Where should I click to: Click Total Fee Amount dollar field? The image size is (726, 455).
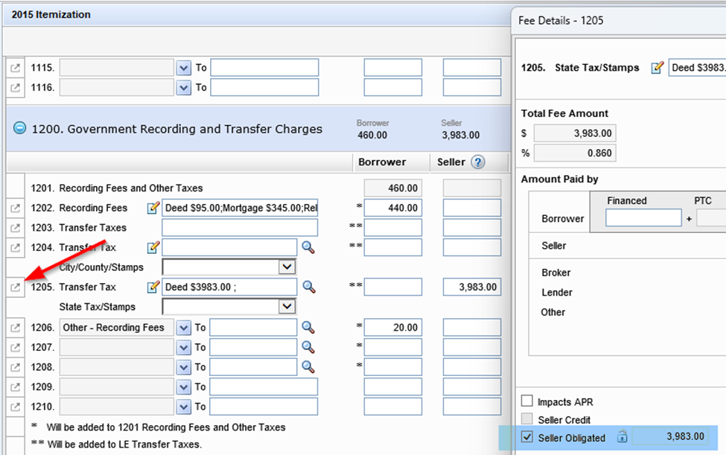coord(575,133)
